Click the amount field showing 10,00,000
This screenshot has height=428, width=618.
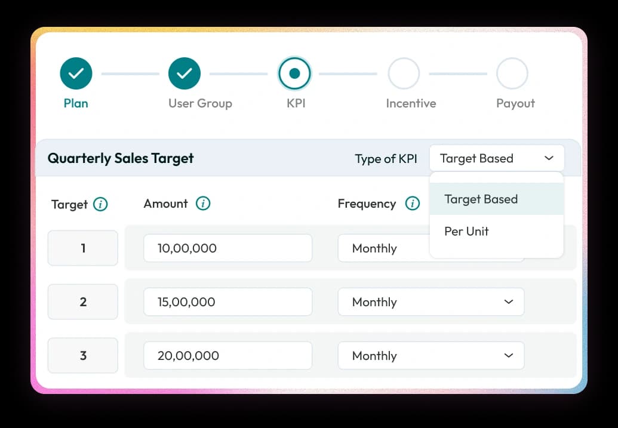coord(227,248)
